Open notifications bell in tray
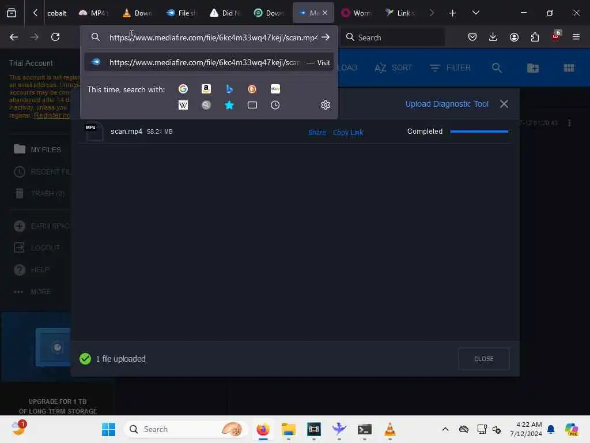Screen dimensions: 590x443 pos(551,429)
